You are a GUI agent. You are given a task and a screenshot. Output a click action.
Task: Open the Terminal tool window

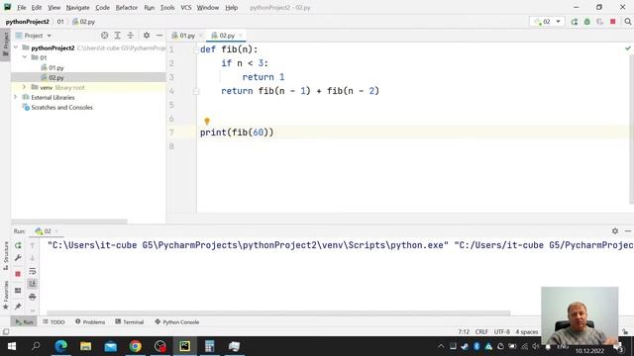[130, 322]
